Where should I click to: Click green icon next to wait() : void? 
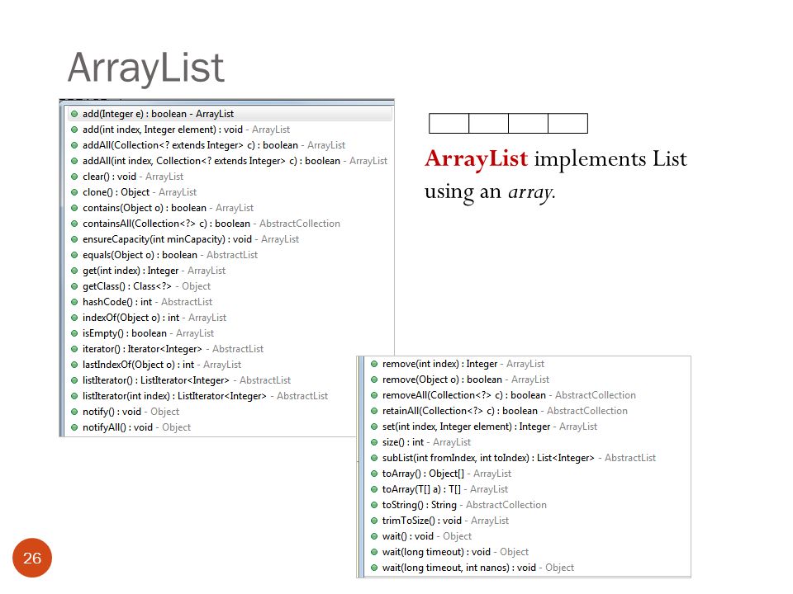click(x=374, y=536)
